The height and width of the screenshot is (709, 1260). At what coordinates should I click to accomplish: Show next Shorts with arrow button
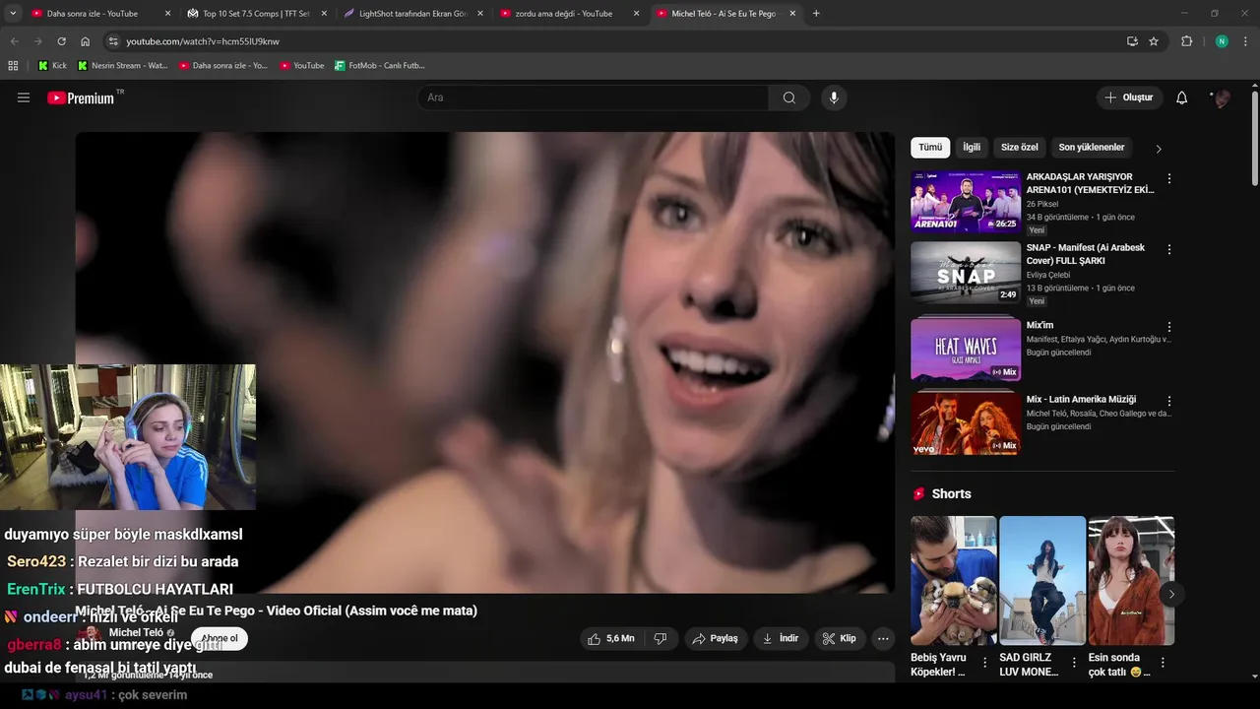(1171, 594)
